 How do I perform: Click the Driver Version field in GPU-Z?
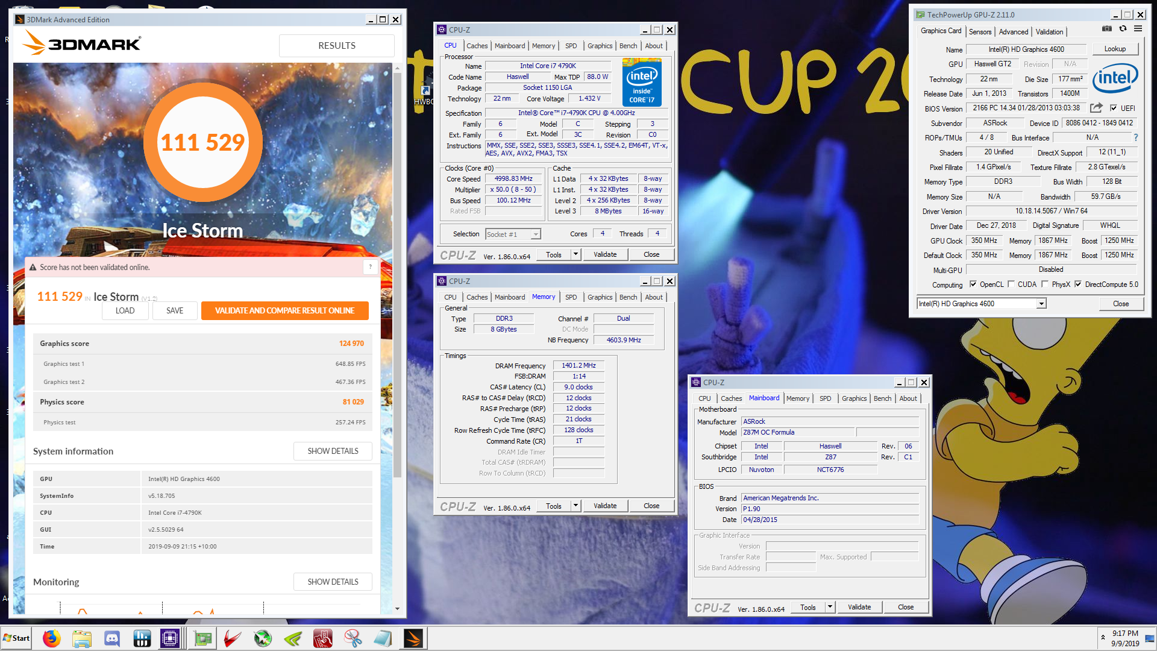tap(1052, 211)
